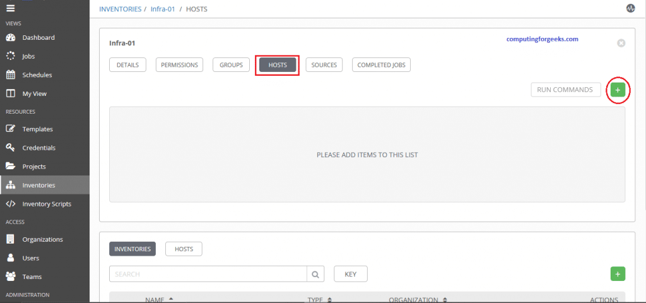
Task: Switch to the Groups tab
Action: click(x=231, y=65)
